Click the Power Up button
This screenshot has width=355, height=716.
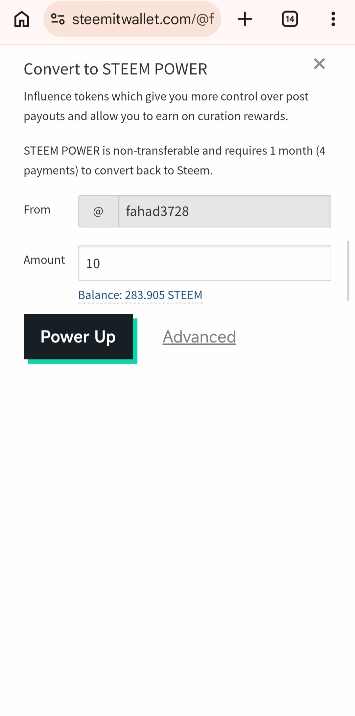(x=78, y=336)
